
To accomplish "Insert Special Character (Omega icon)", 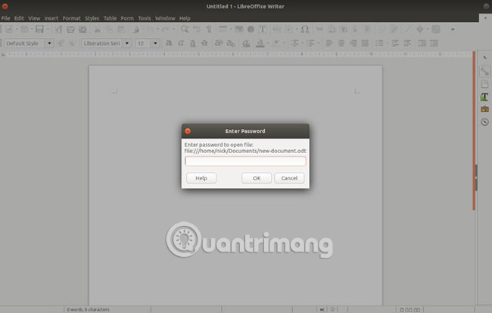I will [305, 30].
